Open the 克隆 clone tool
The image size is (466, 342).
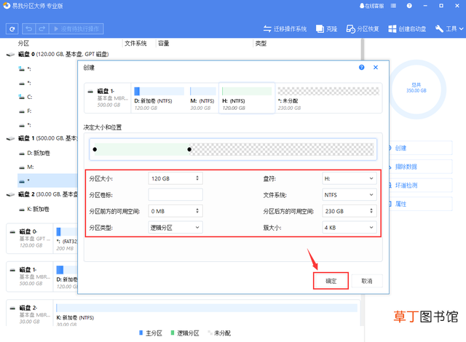click(326, 29)
